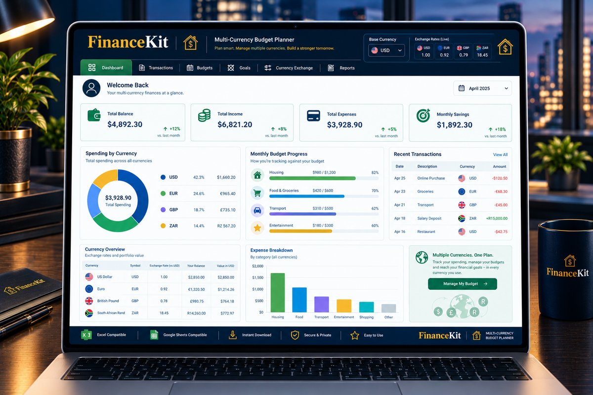Click the EUR flag in live exchange rates
593x395 pixels.
pos(439,48)
